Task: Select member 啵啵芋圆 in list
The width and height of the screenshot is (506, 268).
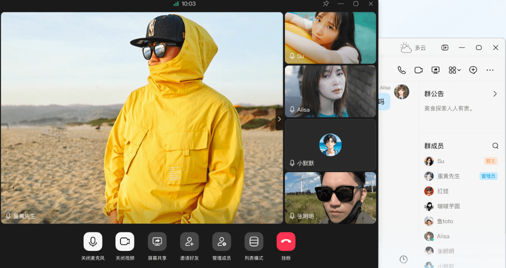Action: click(x=461, y=206)
